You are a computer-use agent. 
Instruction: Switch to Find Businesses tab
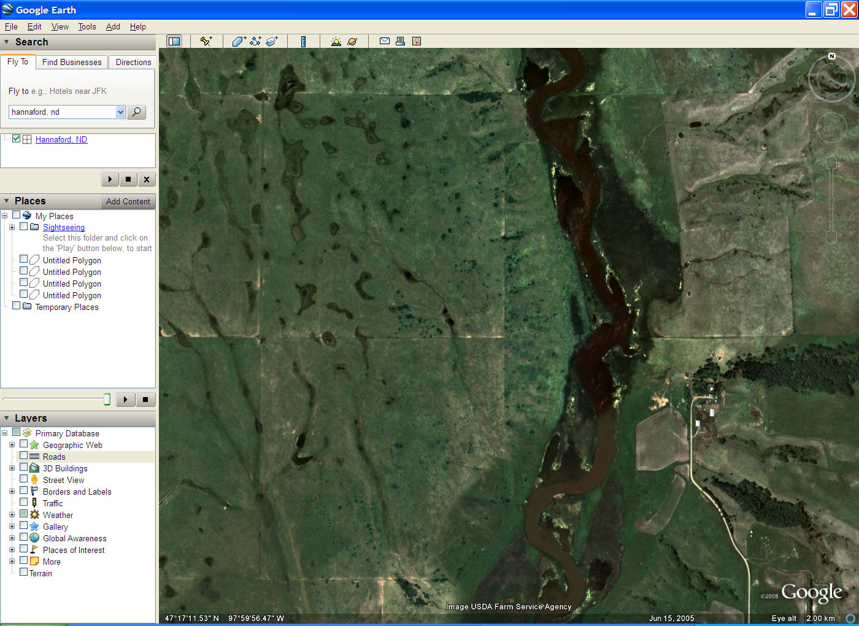72,62
